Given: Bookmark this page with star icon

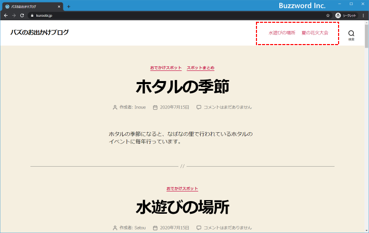Looking at the screenshot, I should pos(328,16).
